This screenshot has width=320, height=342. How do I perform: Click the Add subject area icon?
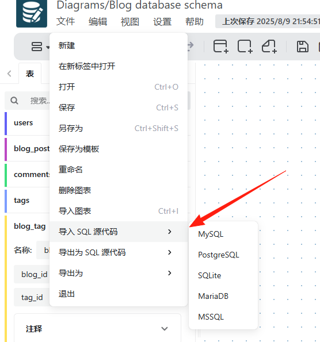tap(245, 46)
